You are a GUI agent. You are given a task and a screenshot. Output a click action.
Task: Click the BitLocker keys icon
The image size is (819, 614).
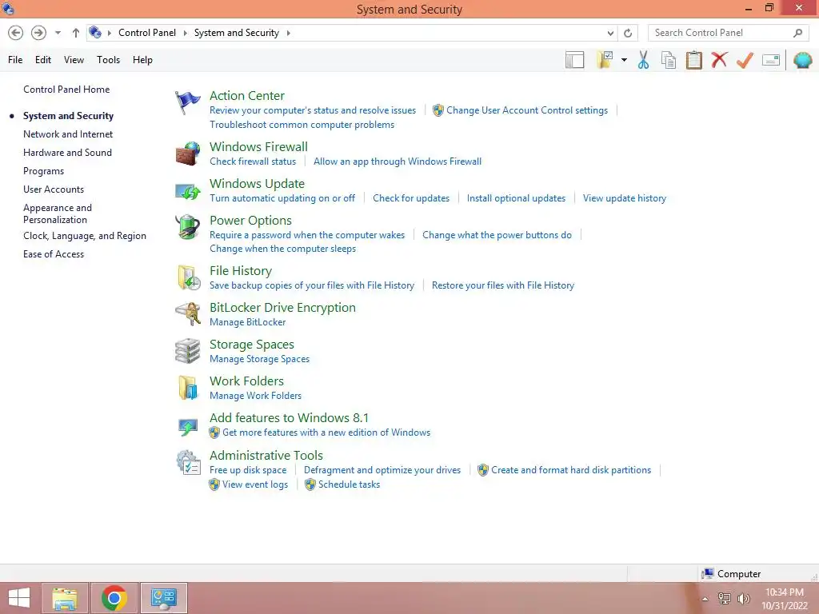coord(188,313)
